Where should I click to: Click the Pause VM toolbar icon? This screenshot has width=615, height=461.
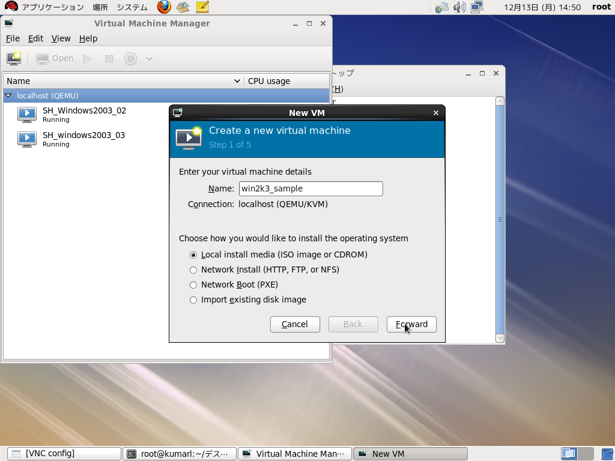pos(109,58)
